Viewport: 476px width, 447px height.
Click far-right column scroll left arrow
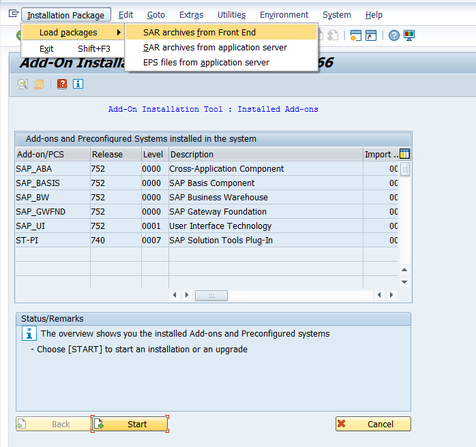click(379, 295)
